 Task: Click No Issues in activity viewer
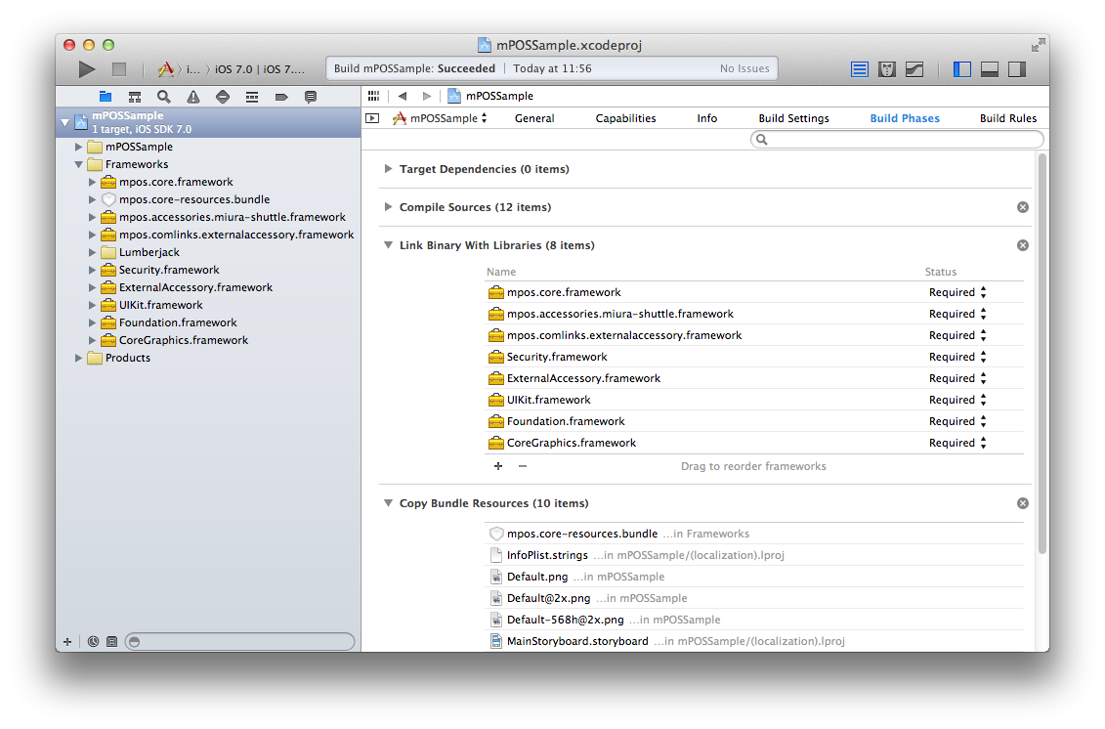pos(744,68)
